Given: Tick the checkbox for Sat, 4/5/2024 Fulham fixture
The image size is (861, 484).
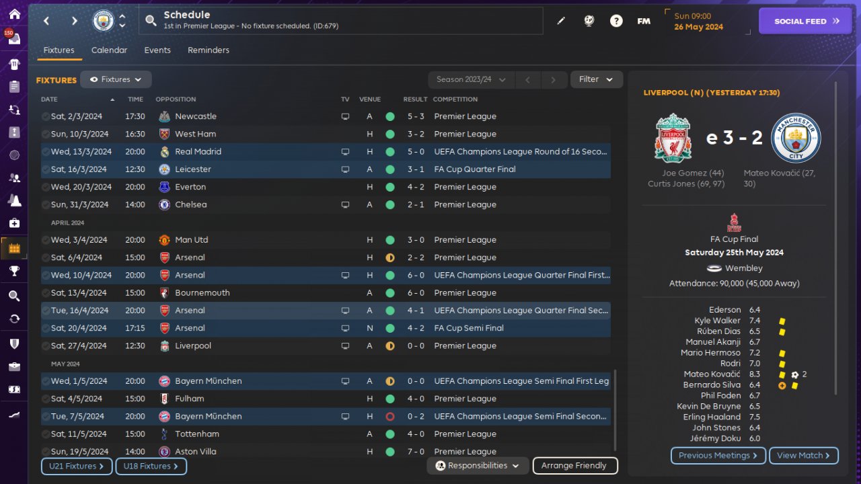Looking at the screenshot, I should tap(45, 399).
